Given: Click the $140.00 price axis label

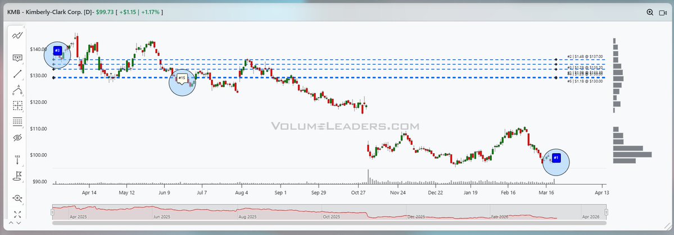Looking at the screenshot, I should 38,49.
